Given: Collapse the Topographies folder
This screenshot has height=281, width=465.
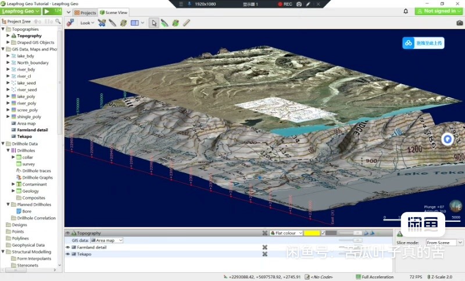Looking at the screenshot, I should (x=3, y=29).
